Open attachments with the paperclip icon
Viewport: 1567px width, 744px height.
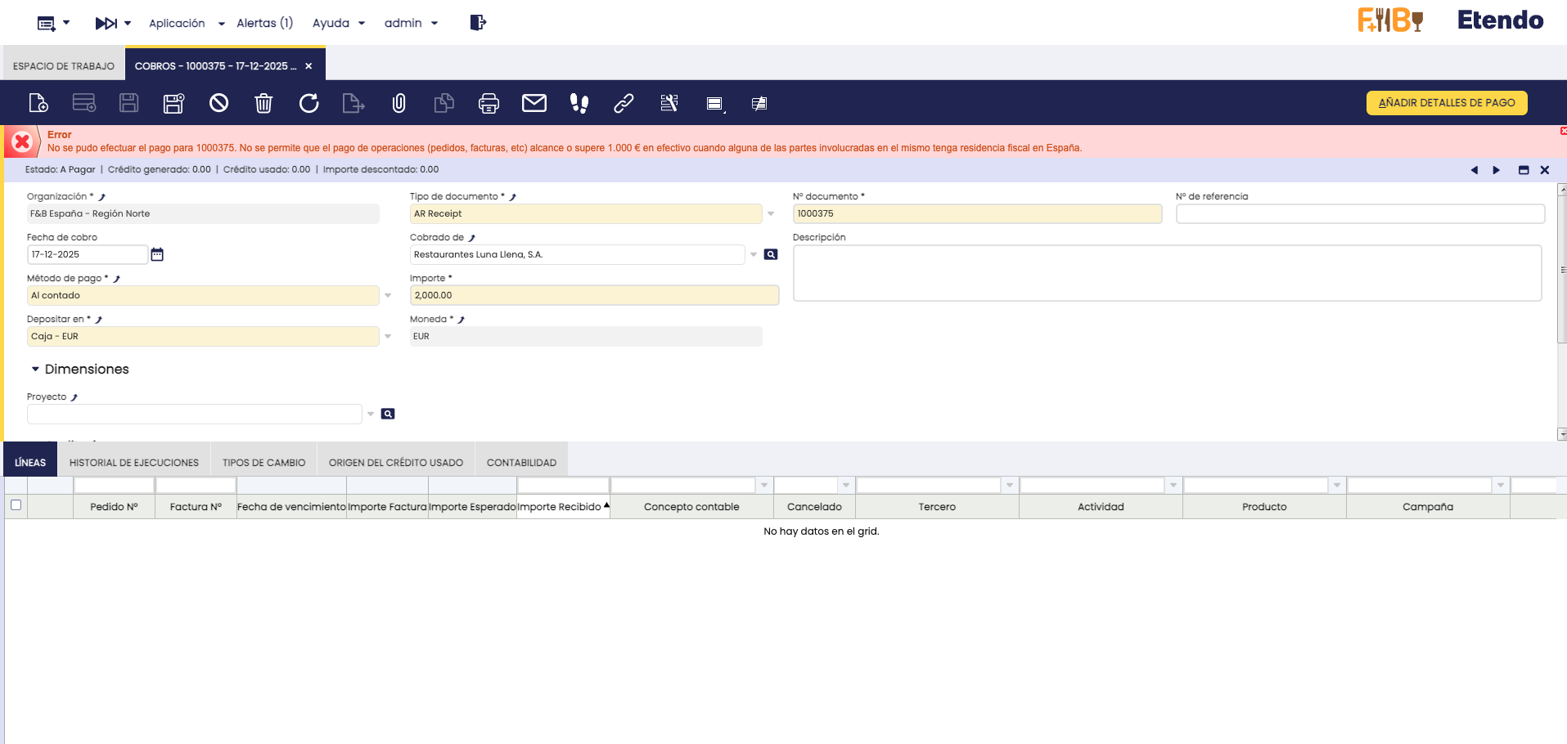399,103
